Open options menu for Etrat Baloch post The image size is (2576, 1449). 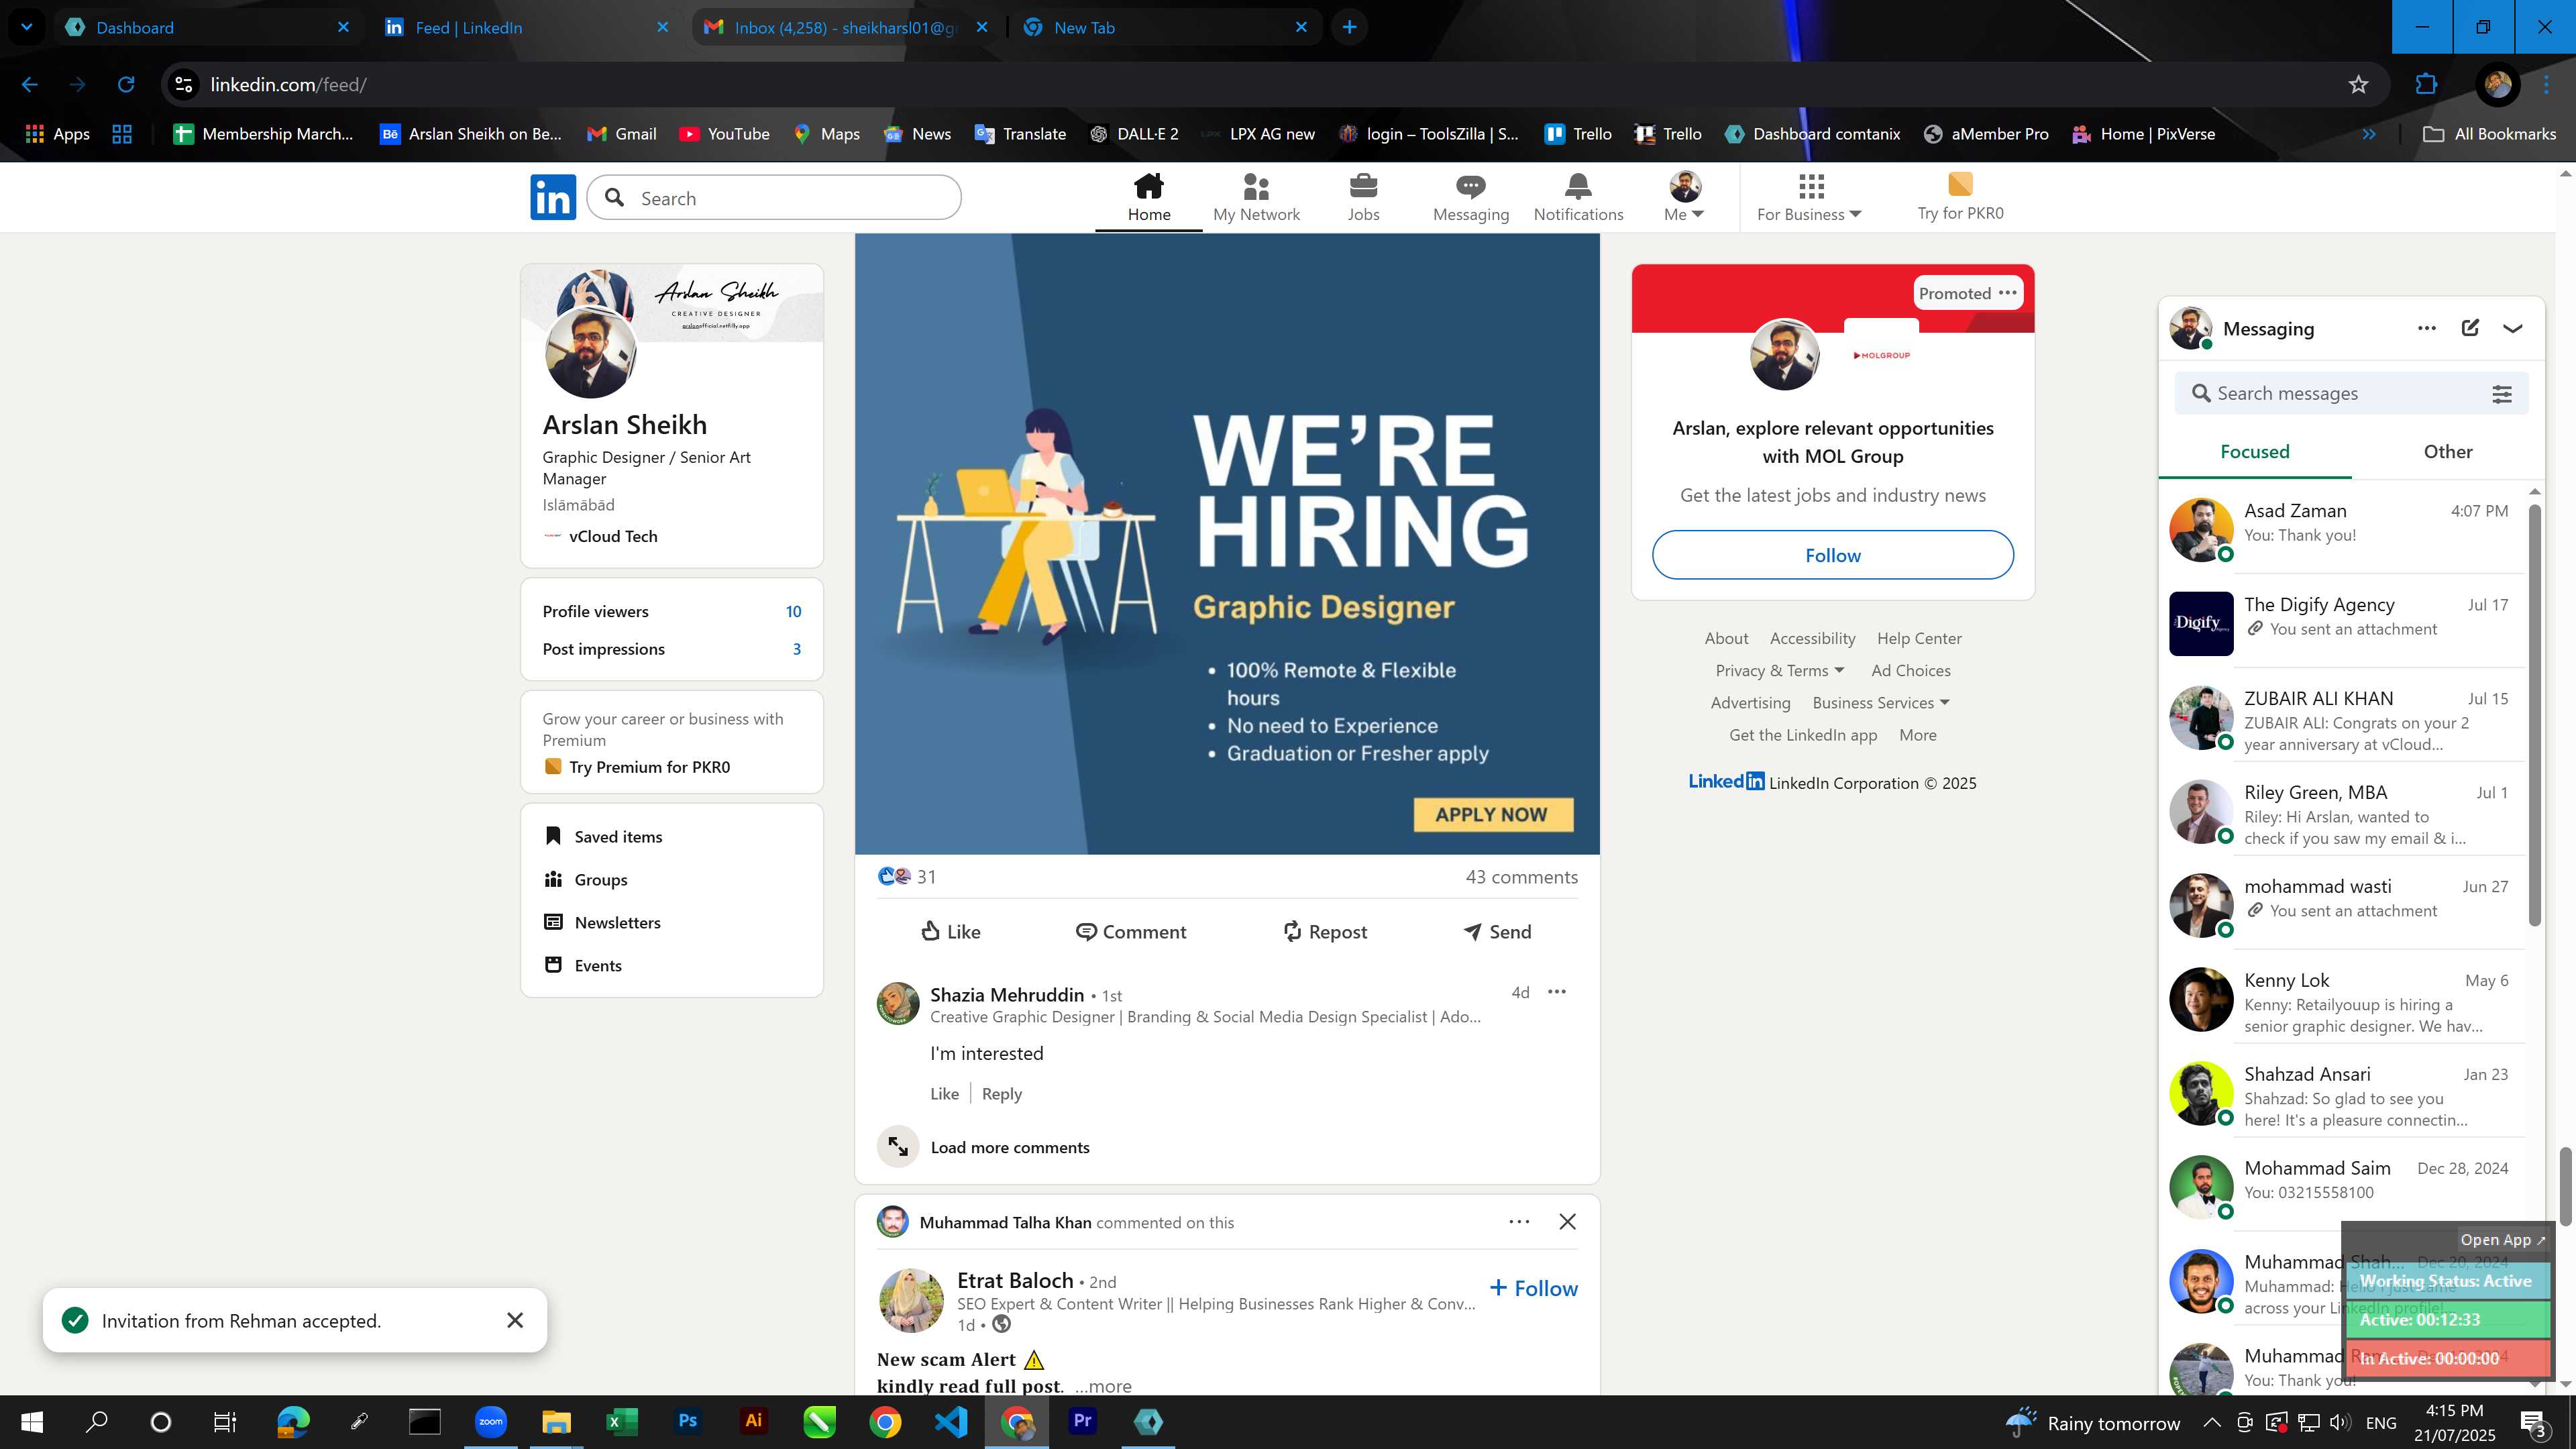(1519, 1222)
